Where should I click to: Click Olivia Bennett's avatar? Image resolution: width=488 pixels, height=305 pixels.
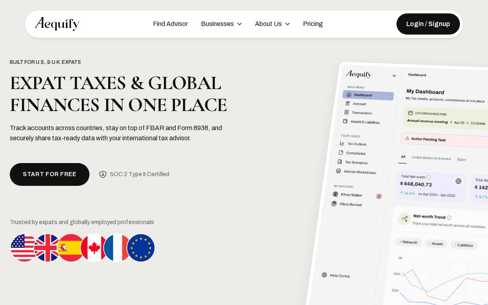tap(334, 203)
